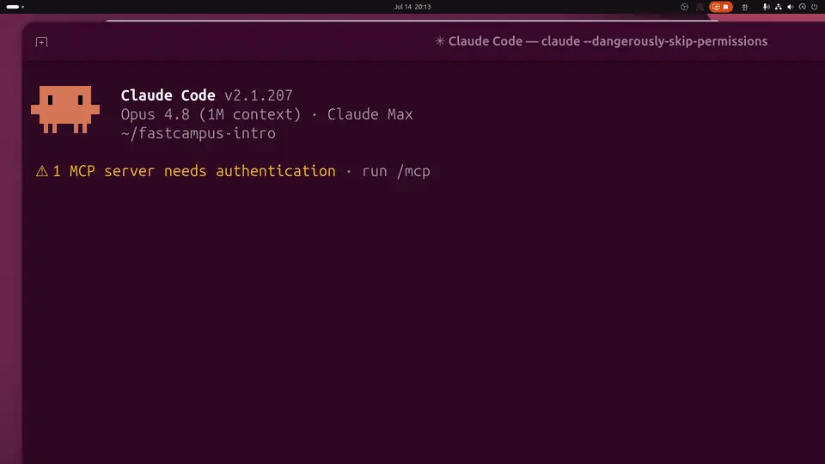Stop screen recording via orange indicator

[x=721, y=7]
